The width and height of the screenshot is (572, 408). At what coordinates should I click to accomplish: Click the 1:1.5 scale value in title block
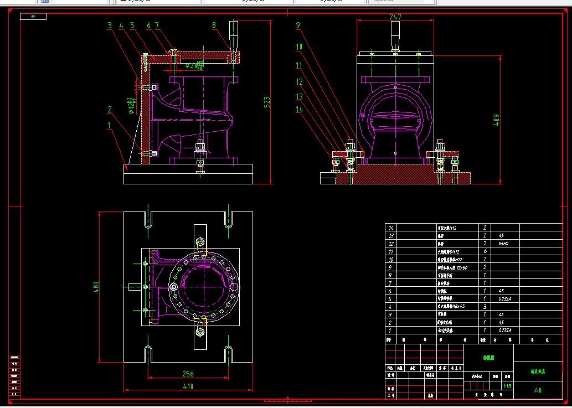[507, 386]
